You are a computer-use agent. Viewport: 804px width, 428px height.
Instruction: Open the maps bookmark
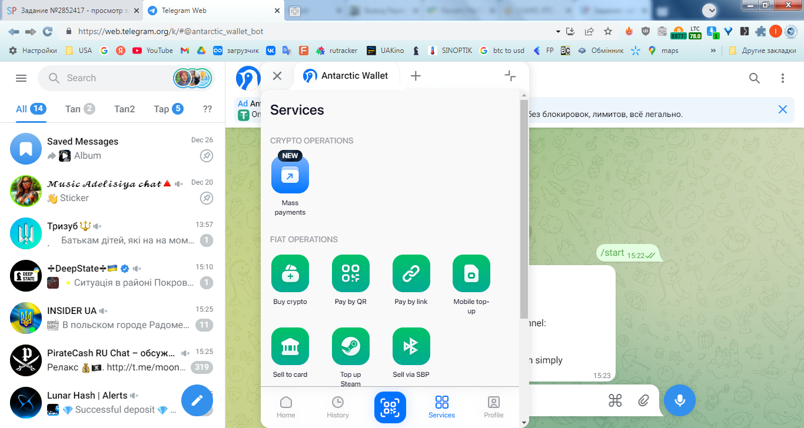click(x=663, y=51)
